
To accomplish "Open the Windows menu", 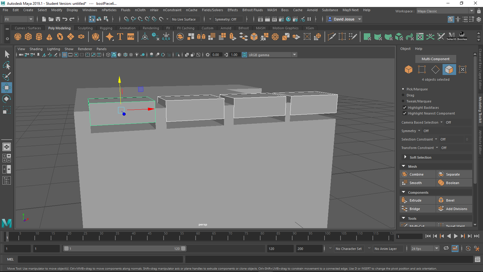I will [90, 10].
